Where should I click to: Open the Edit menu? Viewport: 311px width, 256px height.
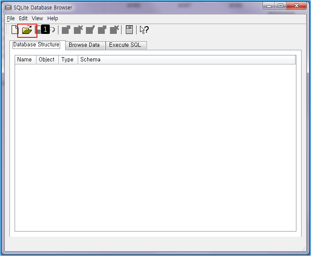pos(23,18)
